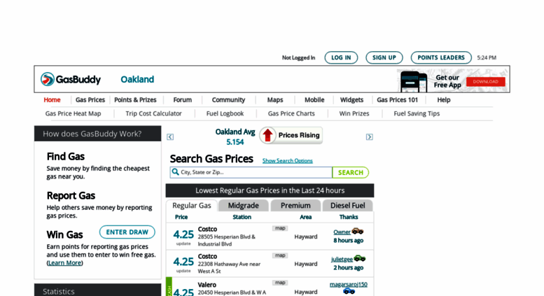Switch to the Diesel Fuel tab
This screenshot has height=296, width=544.
(x=348, y=206)
